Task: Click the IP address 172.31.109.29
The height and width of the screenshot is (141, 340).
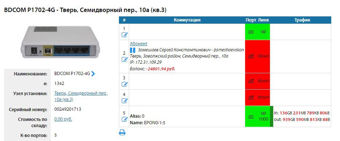Action: click(148, 62)
